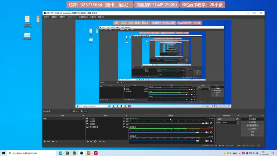Adjust the Desktop Audio 2 volume slider

[x=167, y=141]
